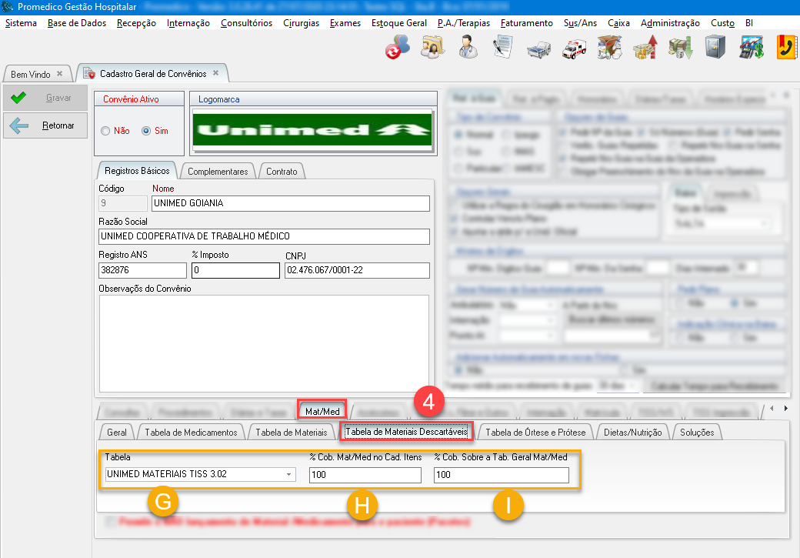Click the CNPJ input field
This screenshot has width=800, height=558.
click(357, 270)
